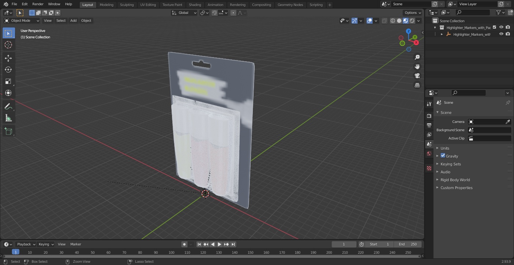Viewport: 514px width, 265px height.
Task: Open the Playback dropdown
Action: (26, 244)
